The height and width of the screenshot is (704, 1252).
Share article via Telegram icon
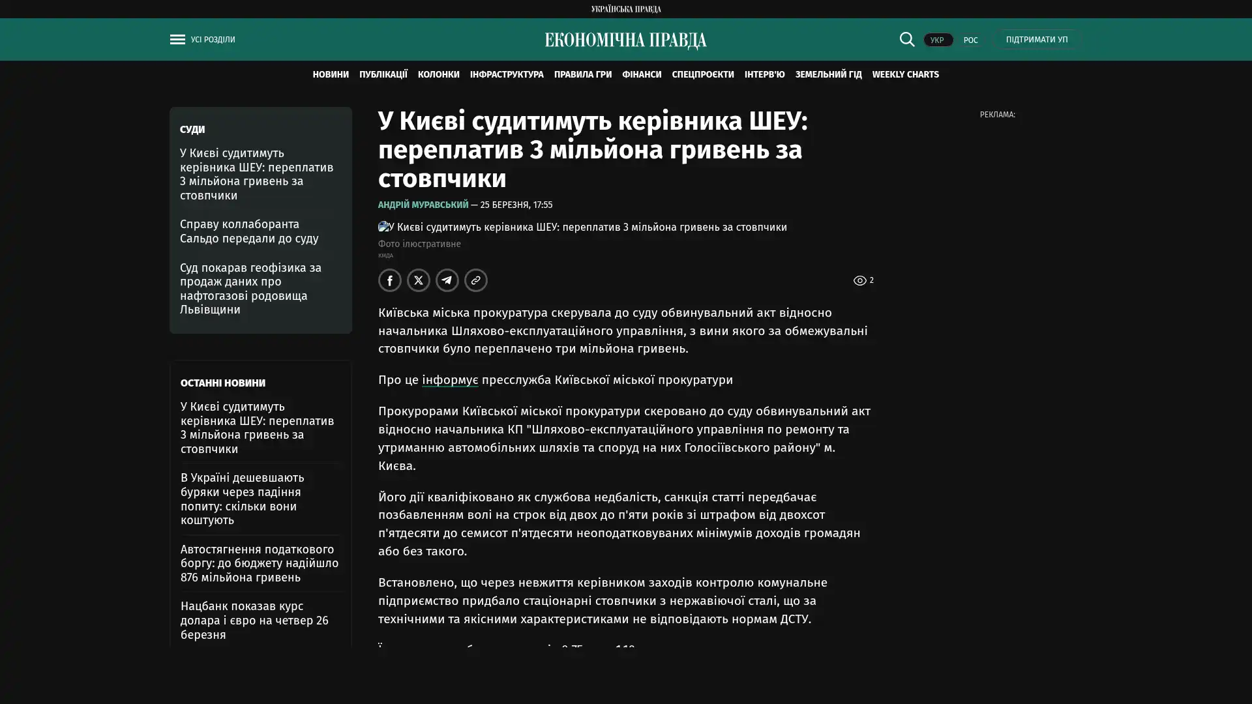[447, 280]
